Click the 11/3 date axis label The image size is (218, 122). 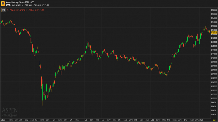pyautogui.click(x=42, y=120)
